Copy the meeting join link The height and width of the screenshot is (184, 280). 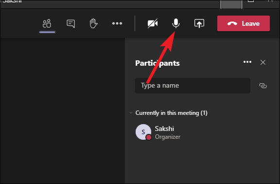coord(263,86)
